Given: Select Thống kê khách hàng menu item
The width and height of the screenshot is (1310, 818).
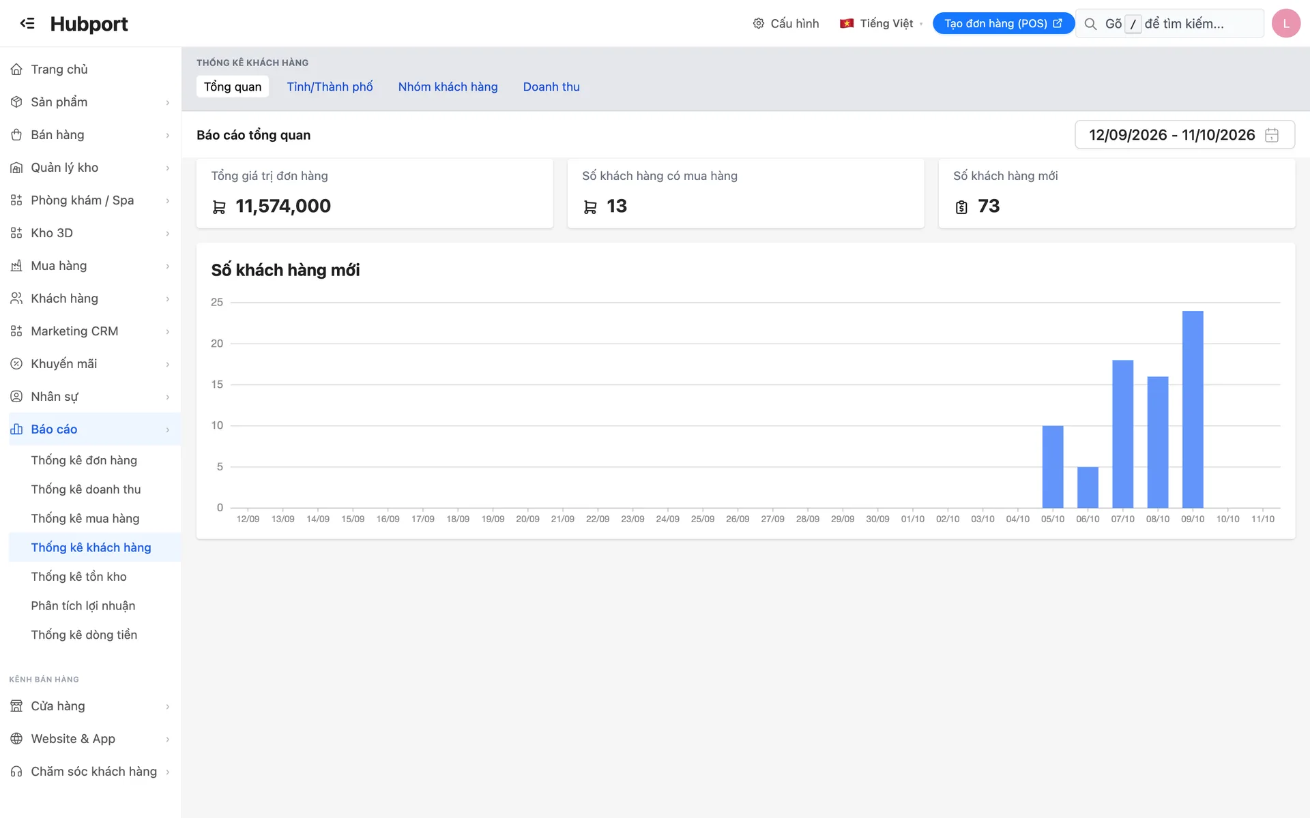Looking at the screenshot, I should click(x=91, y=547).
